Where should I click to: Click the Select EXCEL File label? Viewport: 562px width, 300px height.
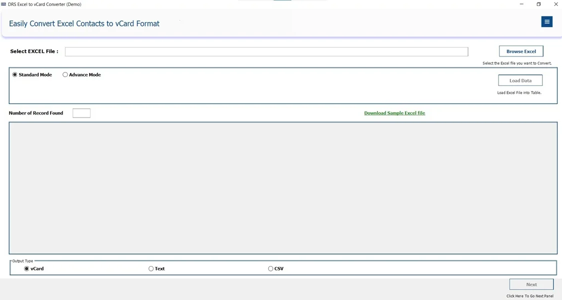pos(34,51)
